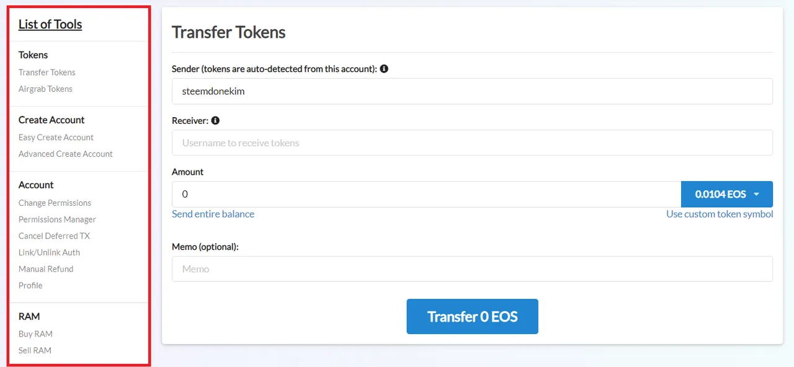The height and width of the screenshot is (367, 794).
Task: Open Permissions Manager tool
Action: coord(57,219)
